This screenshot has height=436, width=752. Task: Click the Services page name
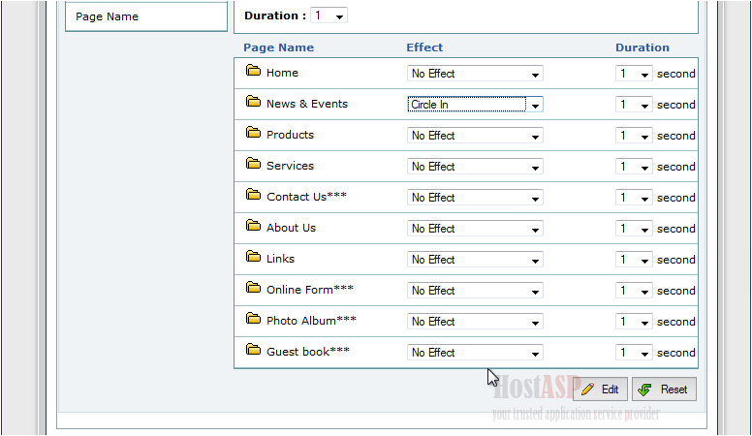pyautogui.click(x=290, y=166)
